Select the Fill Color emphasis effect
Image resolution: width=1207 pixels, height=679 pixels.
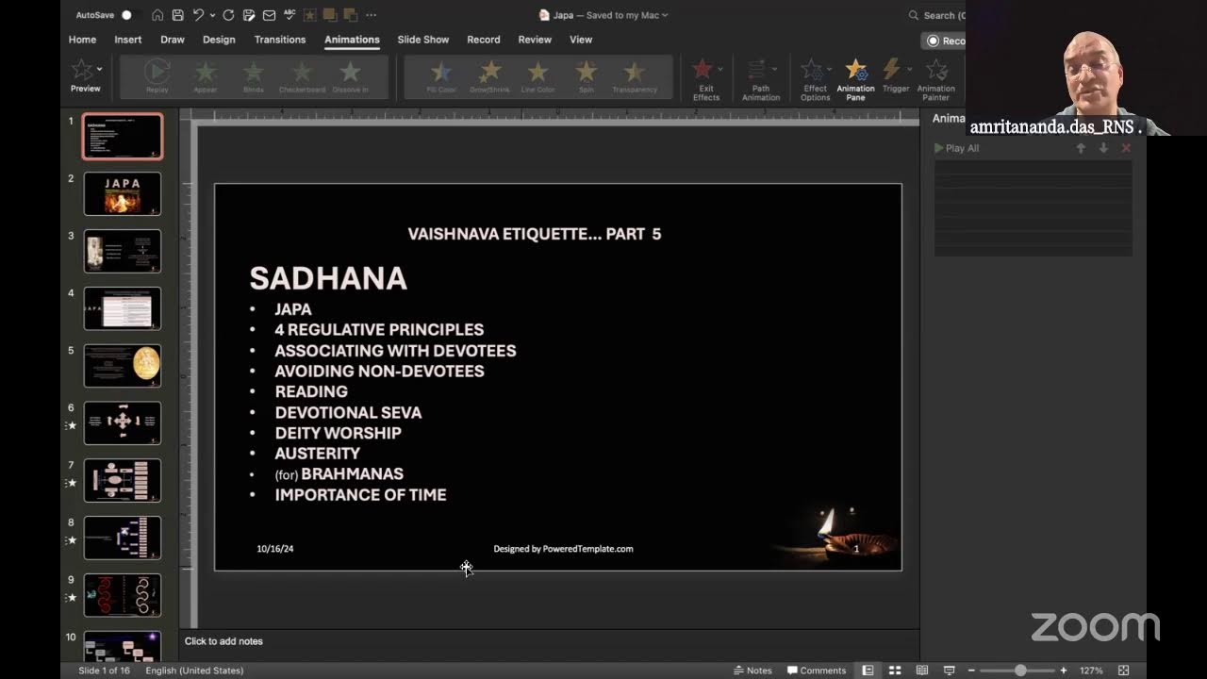[441, 76]
